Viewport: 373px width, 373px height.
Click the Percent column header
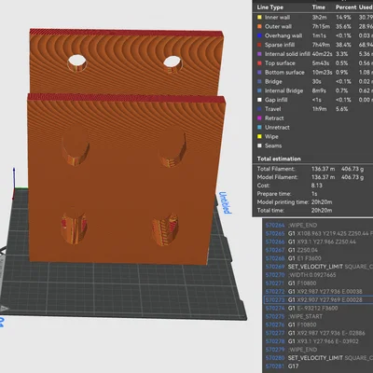pos(345,7)
